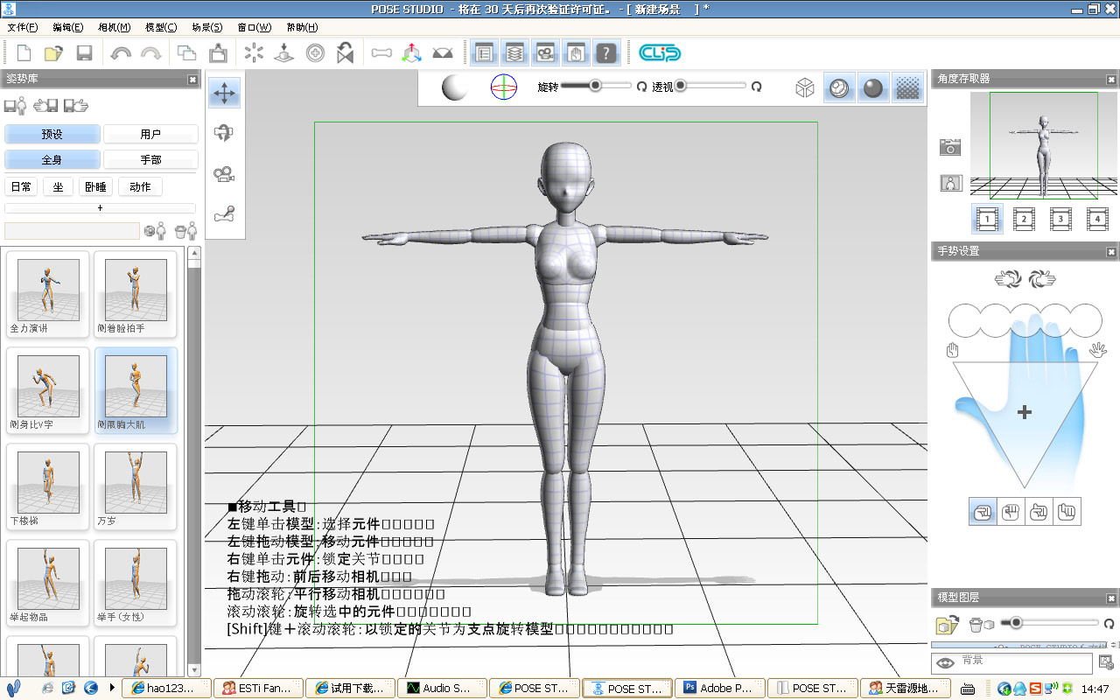The width and height of the screenshot is (1120, 700).
Task: Click the CLIP logo icon in toolbar
Action: [659, 53]
